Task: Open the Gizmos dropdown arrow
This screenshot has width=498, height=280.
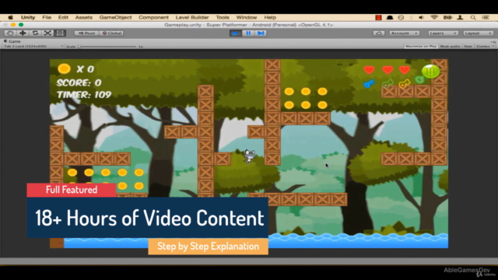Action: [493, 47]
